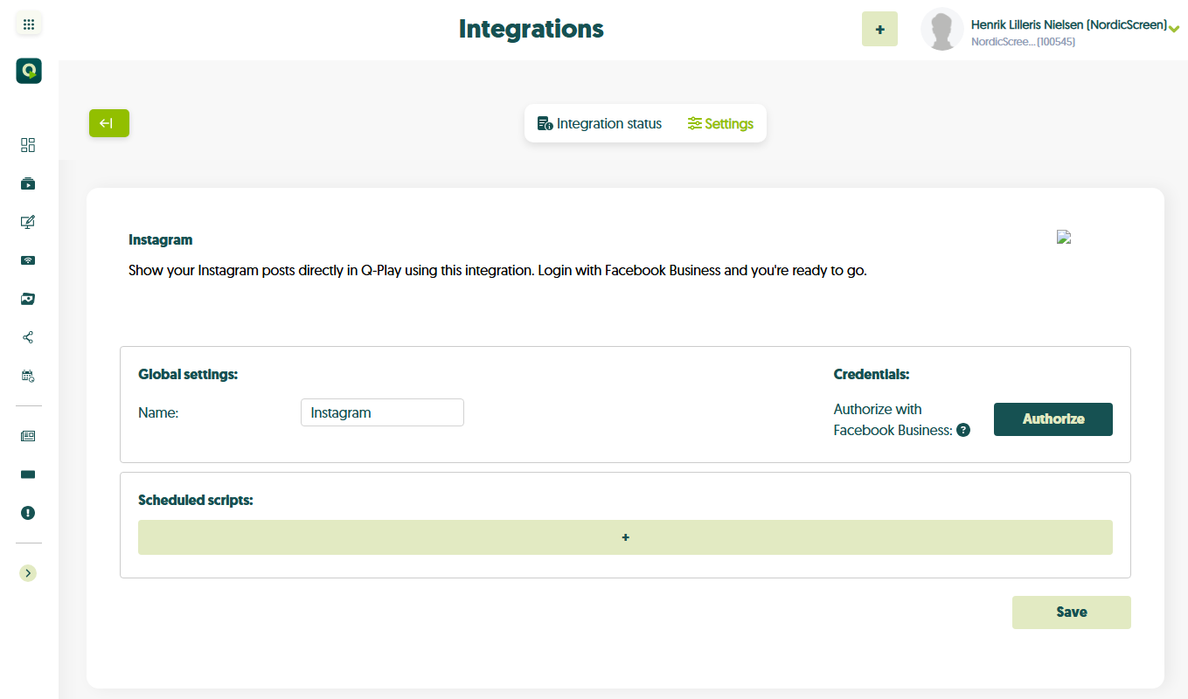This screenshot has width=1188, height=699.
Task: Show help for Facebook Business authorization
Action: click(x=963, y=430)
